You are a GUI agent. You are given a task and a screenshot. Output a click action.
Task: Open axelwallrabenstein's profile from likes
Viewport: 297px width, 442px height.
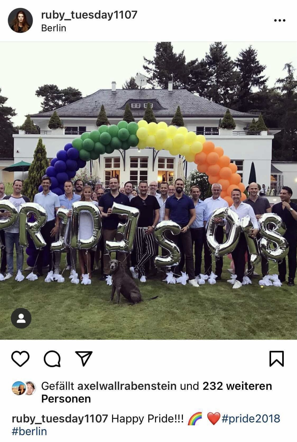pyautogui.click(x=127, y=386)
